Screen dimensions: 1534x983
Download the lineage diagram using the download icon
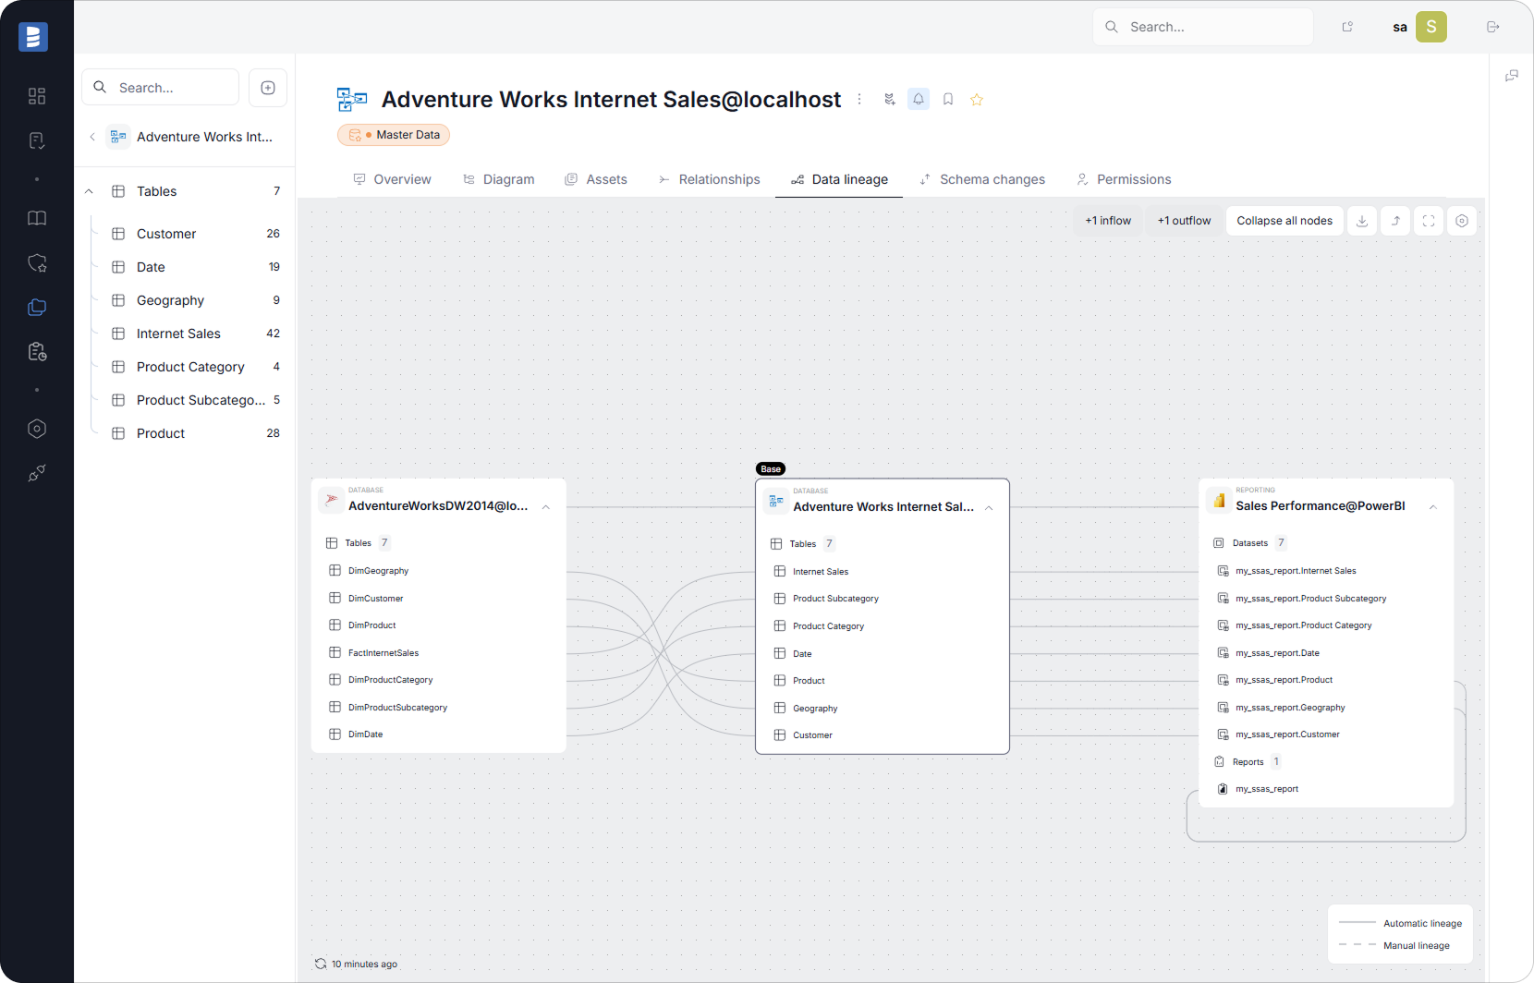coord(1362,221)
